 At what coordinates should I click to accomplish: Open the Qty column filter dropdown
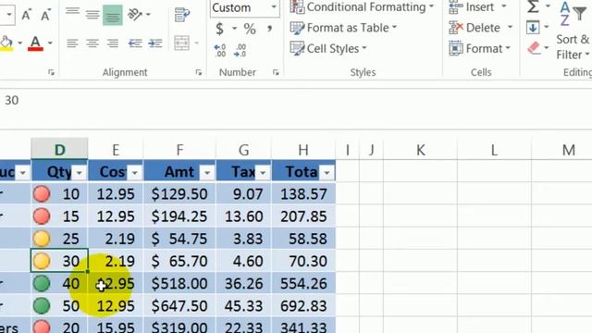(x=79, y=173)
